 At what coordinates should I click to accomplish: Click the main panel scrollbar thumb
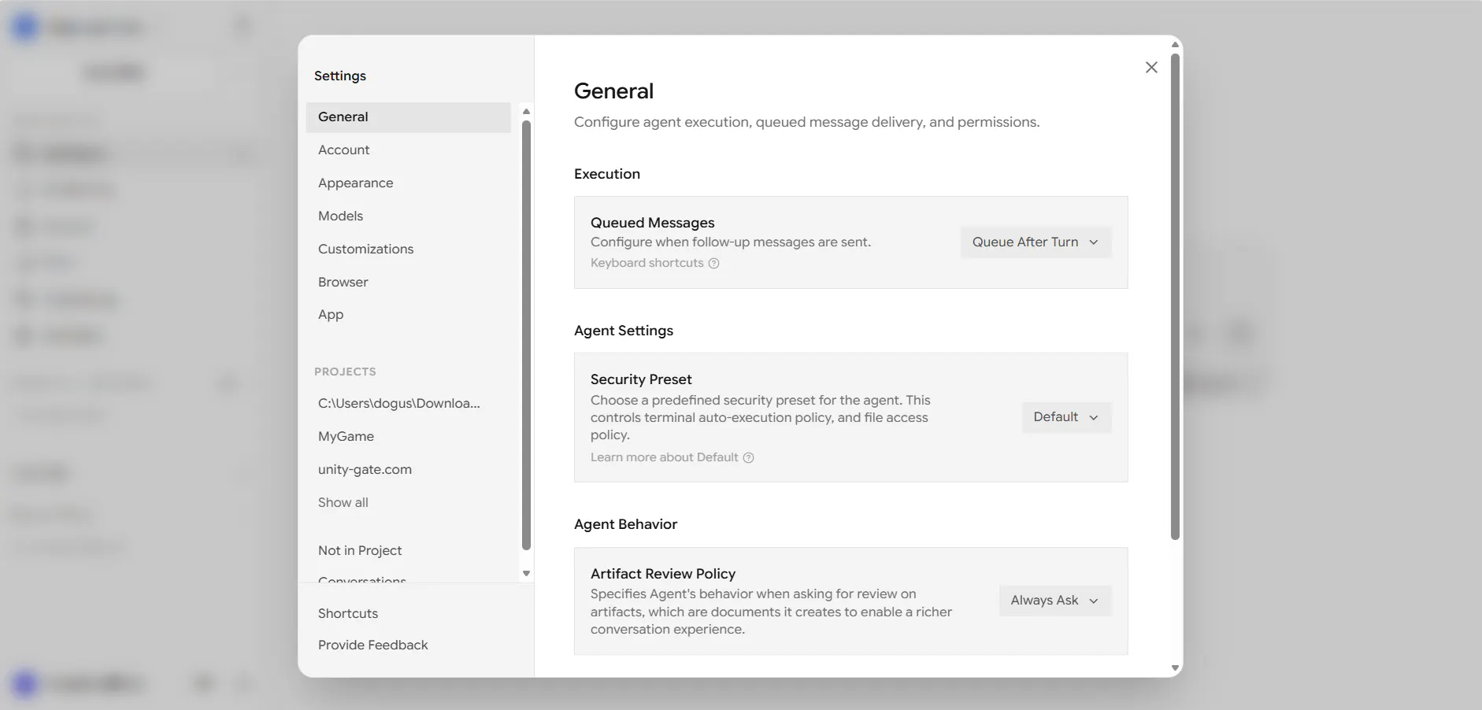point(1175,296)
